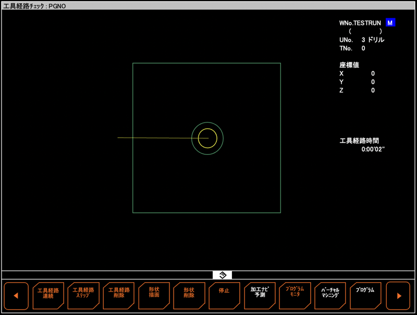
Task: Open 加工ナビ 予測 machining prediction
Action: pyautogui.click(x=260, y=296)
